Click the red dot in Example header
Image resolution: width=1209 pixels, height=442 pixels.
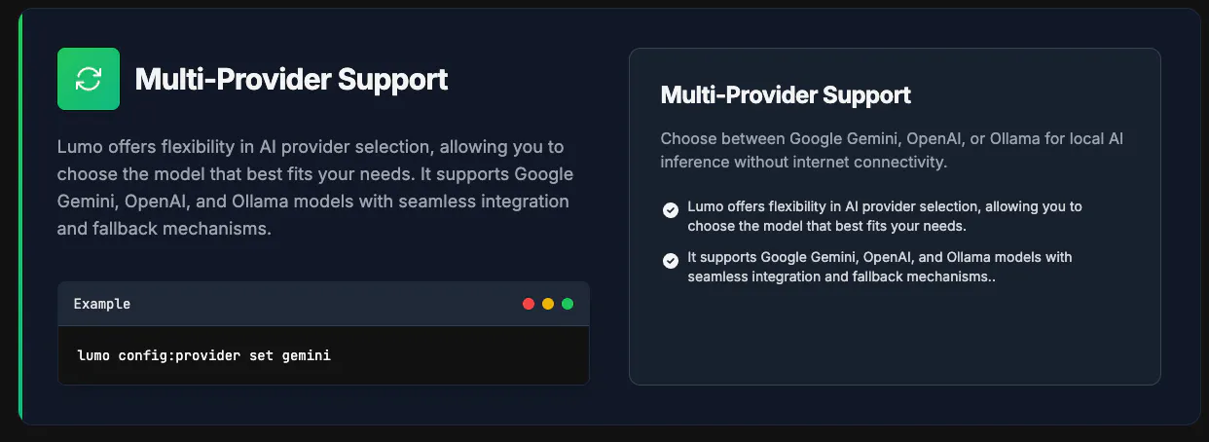tap(529, 304)
